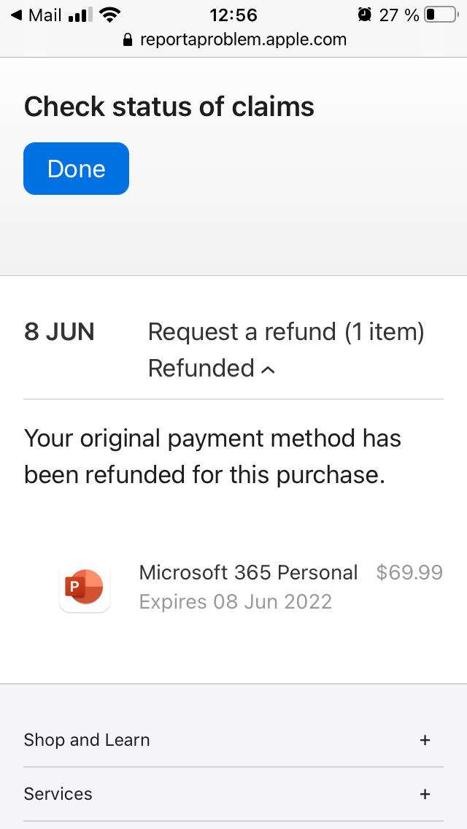Tap the padlock icon in address bar
467x829 pixels.
coord(128,39)
